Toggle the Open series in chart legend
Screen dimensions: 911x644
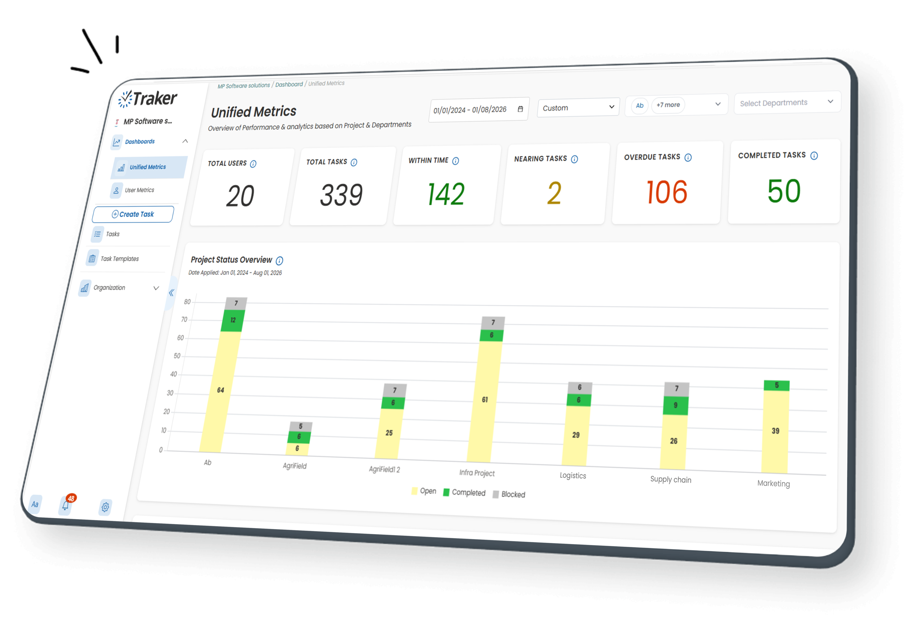(424, 491)
